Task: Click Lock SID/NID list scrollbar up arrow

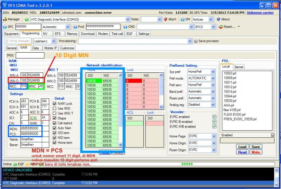Action: click(161, 75)
